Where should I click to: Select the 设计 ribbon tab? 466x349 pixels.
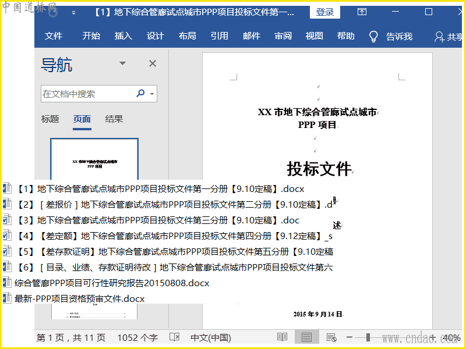point(156,36)
